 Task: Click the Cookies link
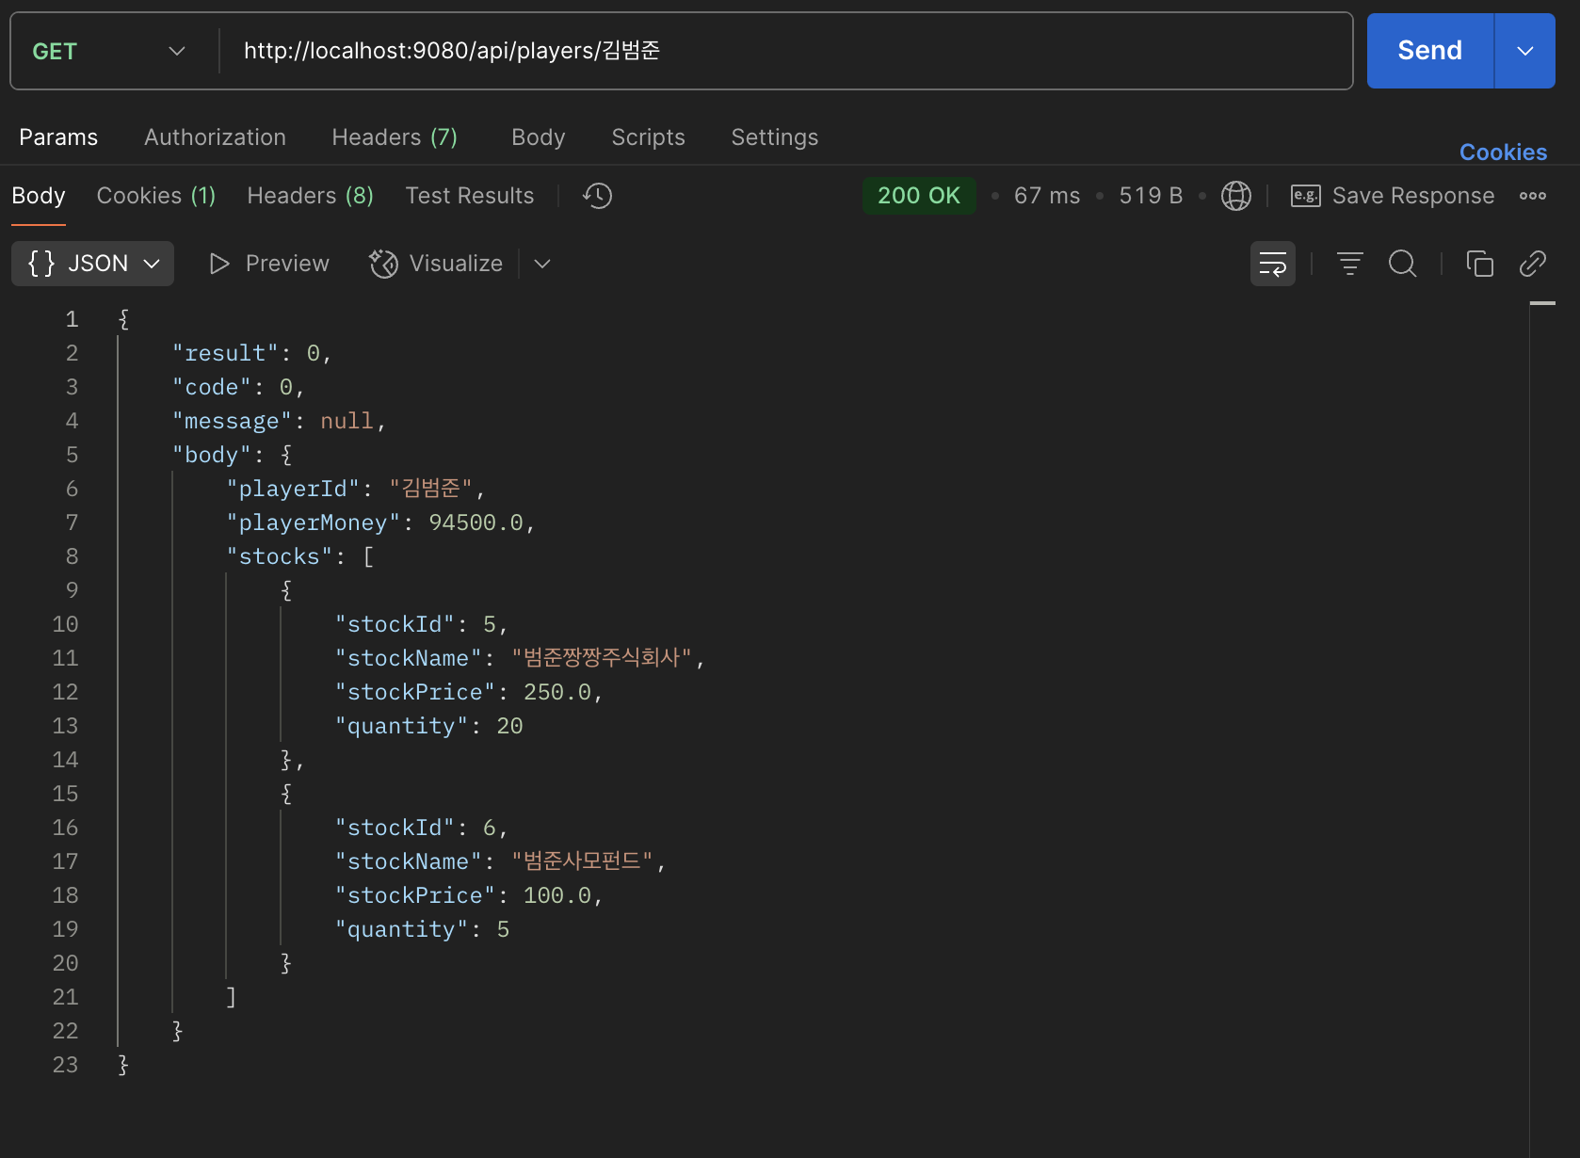coord(1503,153)
